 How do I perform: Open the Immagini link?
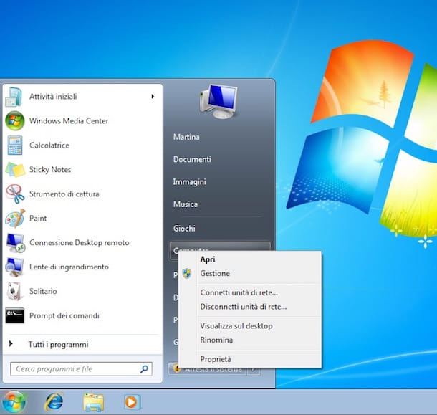[x=190, y=182]
